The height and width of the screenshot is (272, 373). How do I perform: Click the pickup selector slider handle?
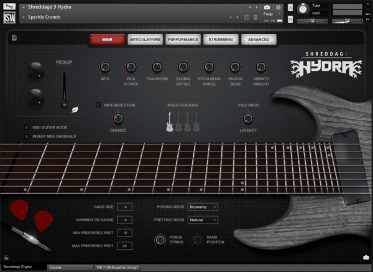click(x=64, y=104)
